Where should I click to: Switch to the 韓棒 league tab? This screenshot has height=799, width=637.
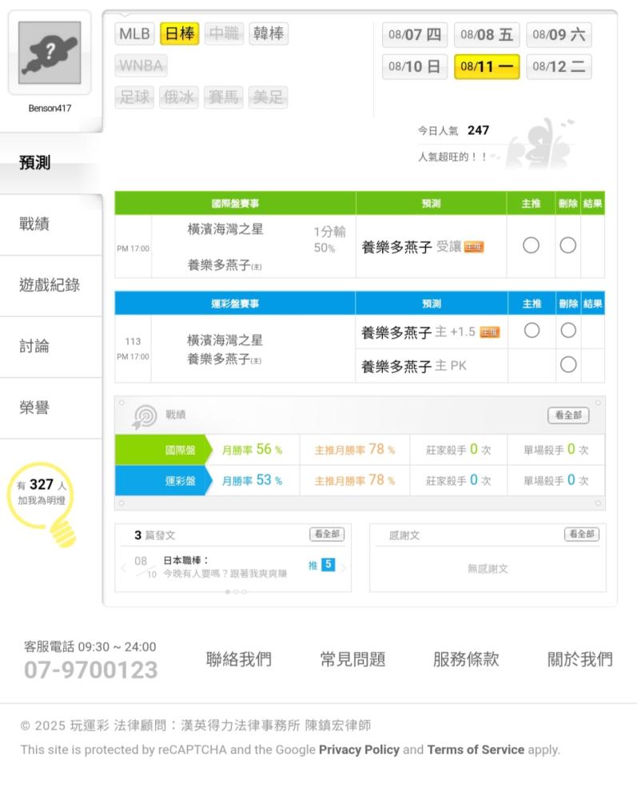click(269, 34)
